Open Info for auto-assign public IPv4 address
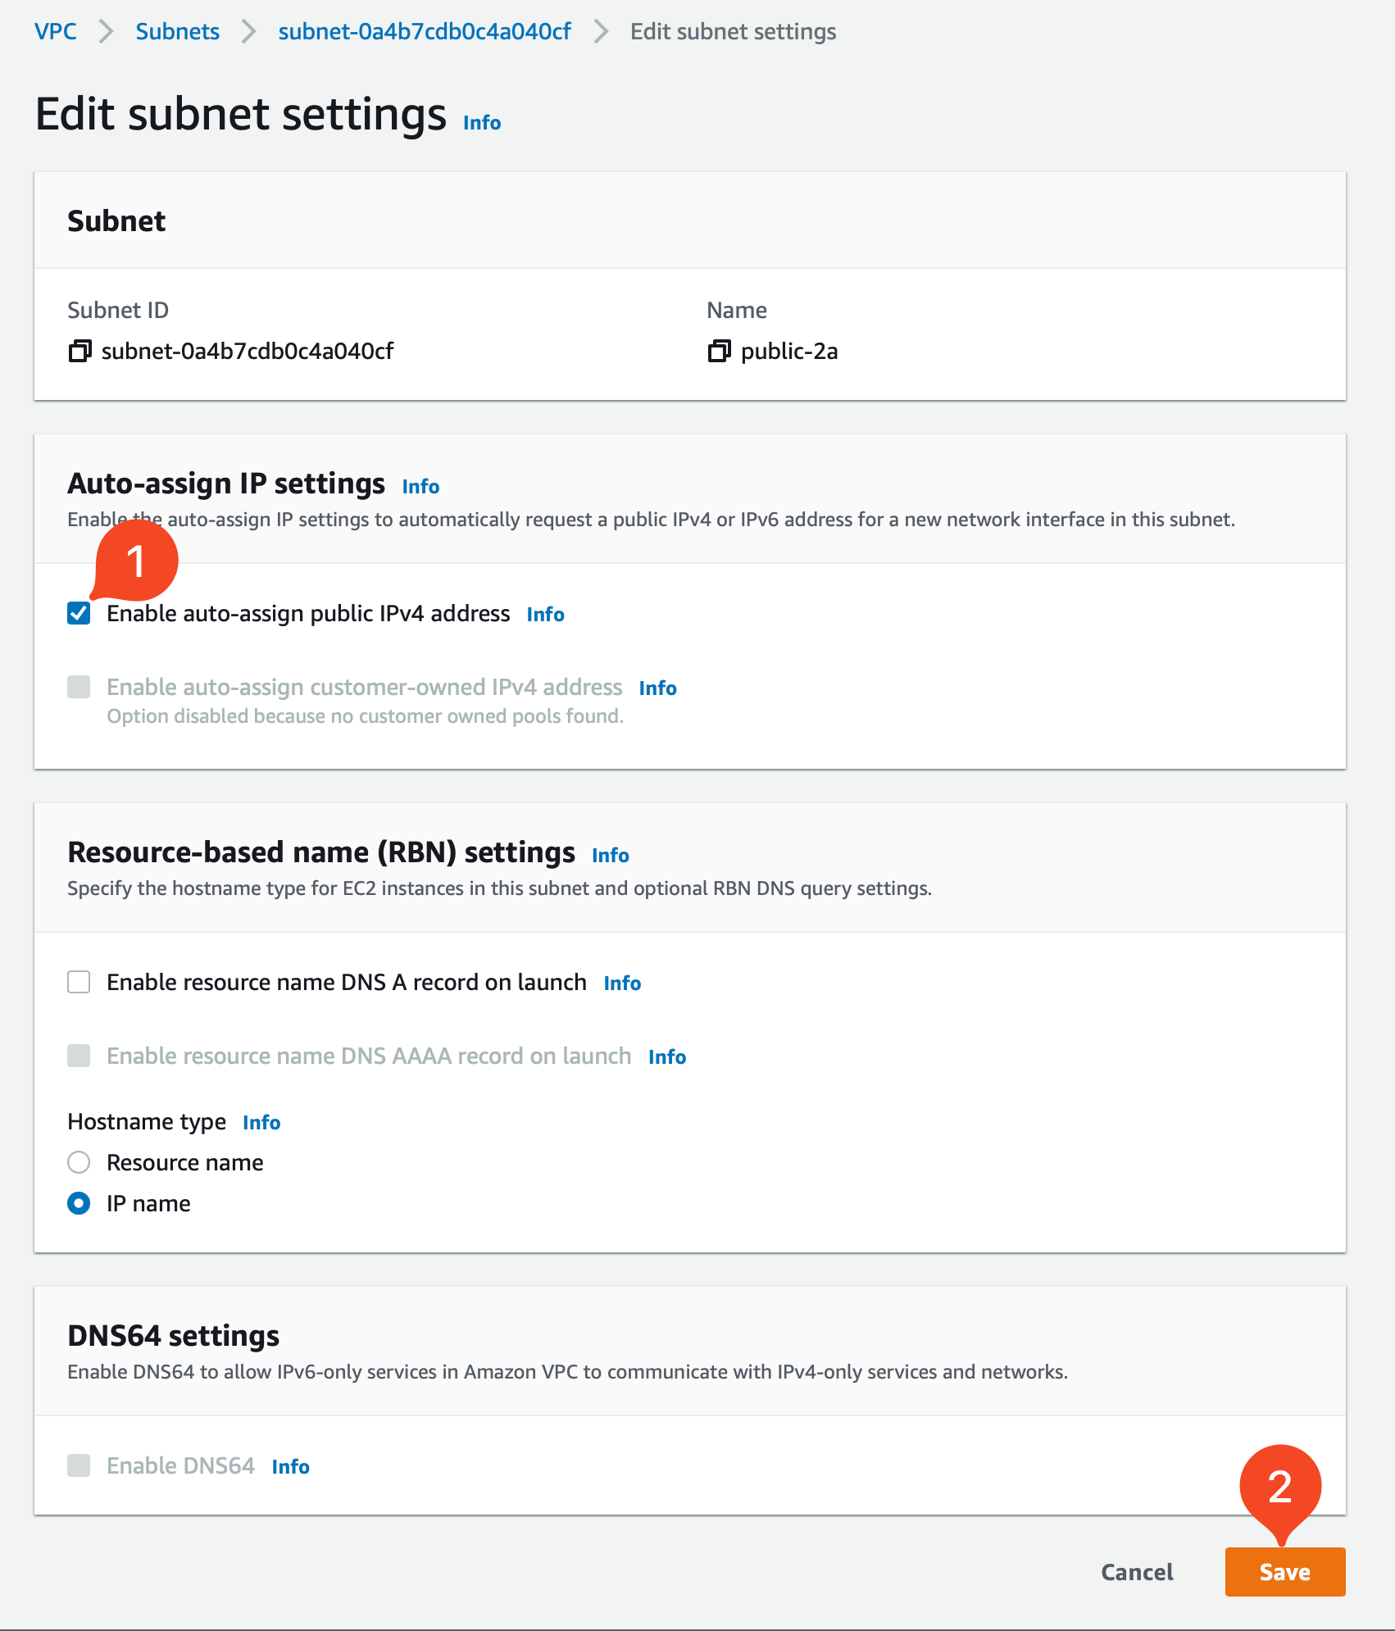Image resolution: width=1395 pixels, height=1631 pixels. click(544, 614)
